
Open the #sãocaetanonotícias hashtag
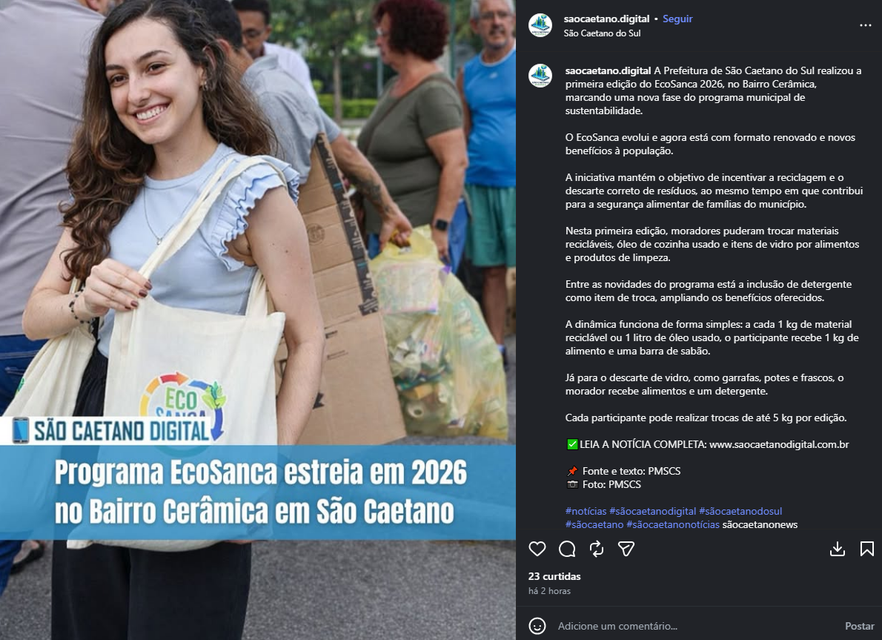(673, 524)
